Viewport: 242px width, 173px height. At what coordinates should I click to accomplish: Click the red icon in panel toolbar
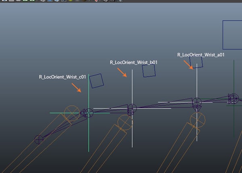(x=95, y=2)
